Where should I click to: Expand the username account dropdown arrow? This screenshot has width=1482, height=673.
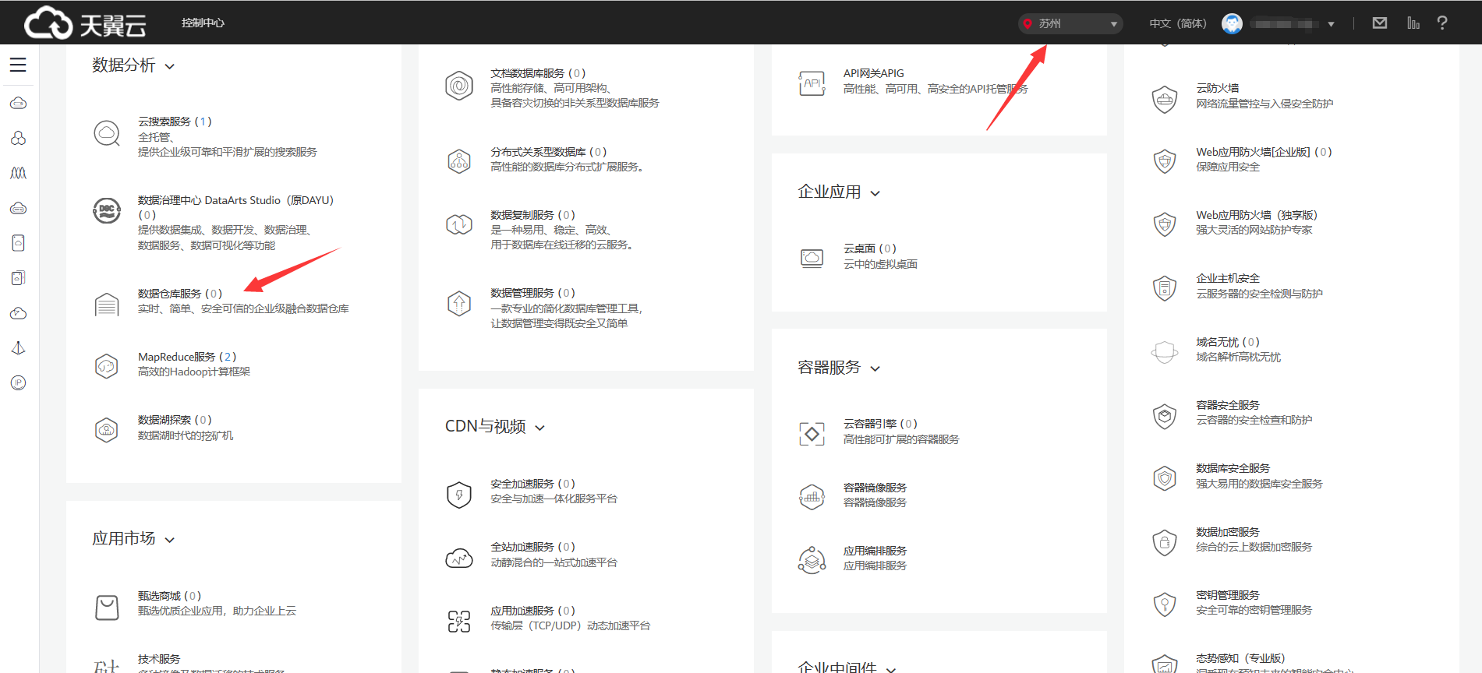(1331, 24)
